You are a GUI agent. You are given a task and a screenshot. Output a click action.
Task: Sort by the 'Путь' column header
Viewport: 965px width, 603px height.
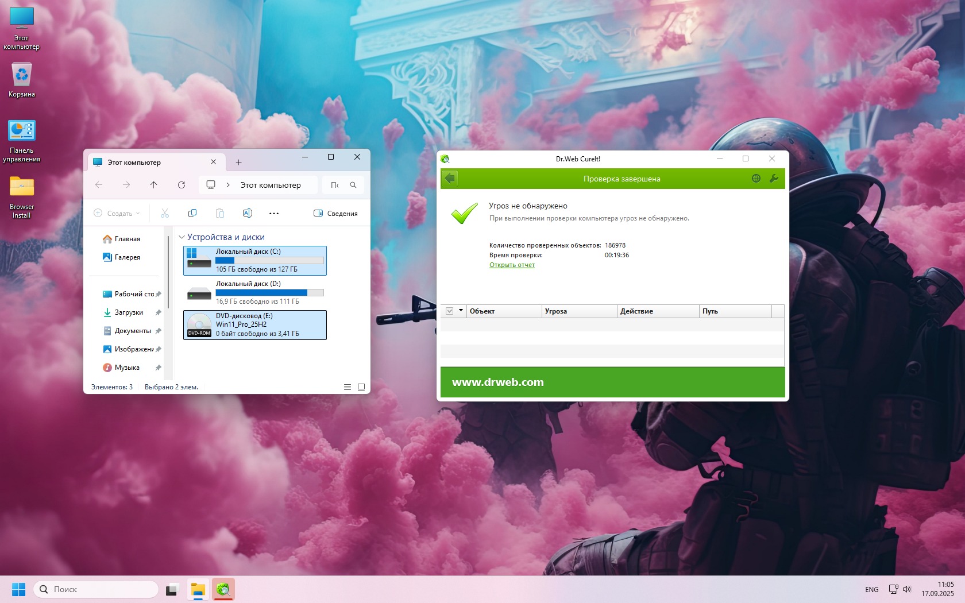pyautogui.click(x=735, y=311)
